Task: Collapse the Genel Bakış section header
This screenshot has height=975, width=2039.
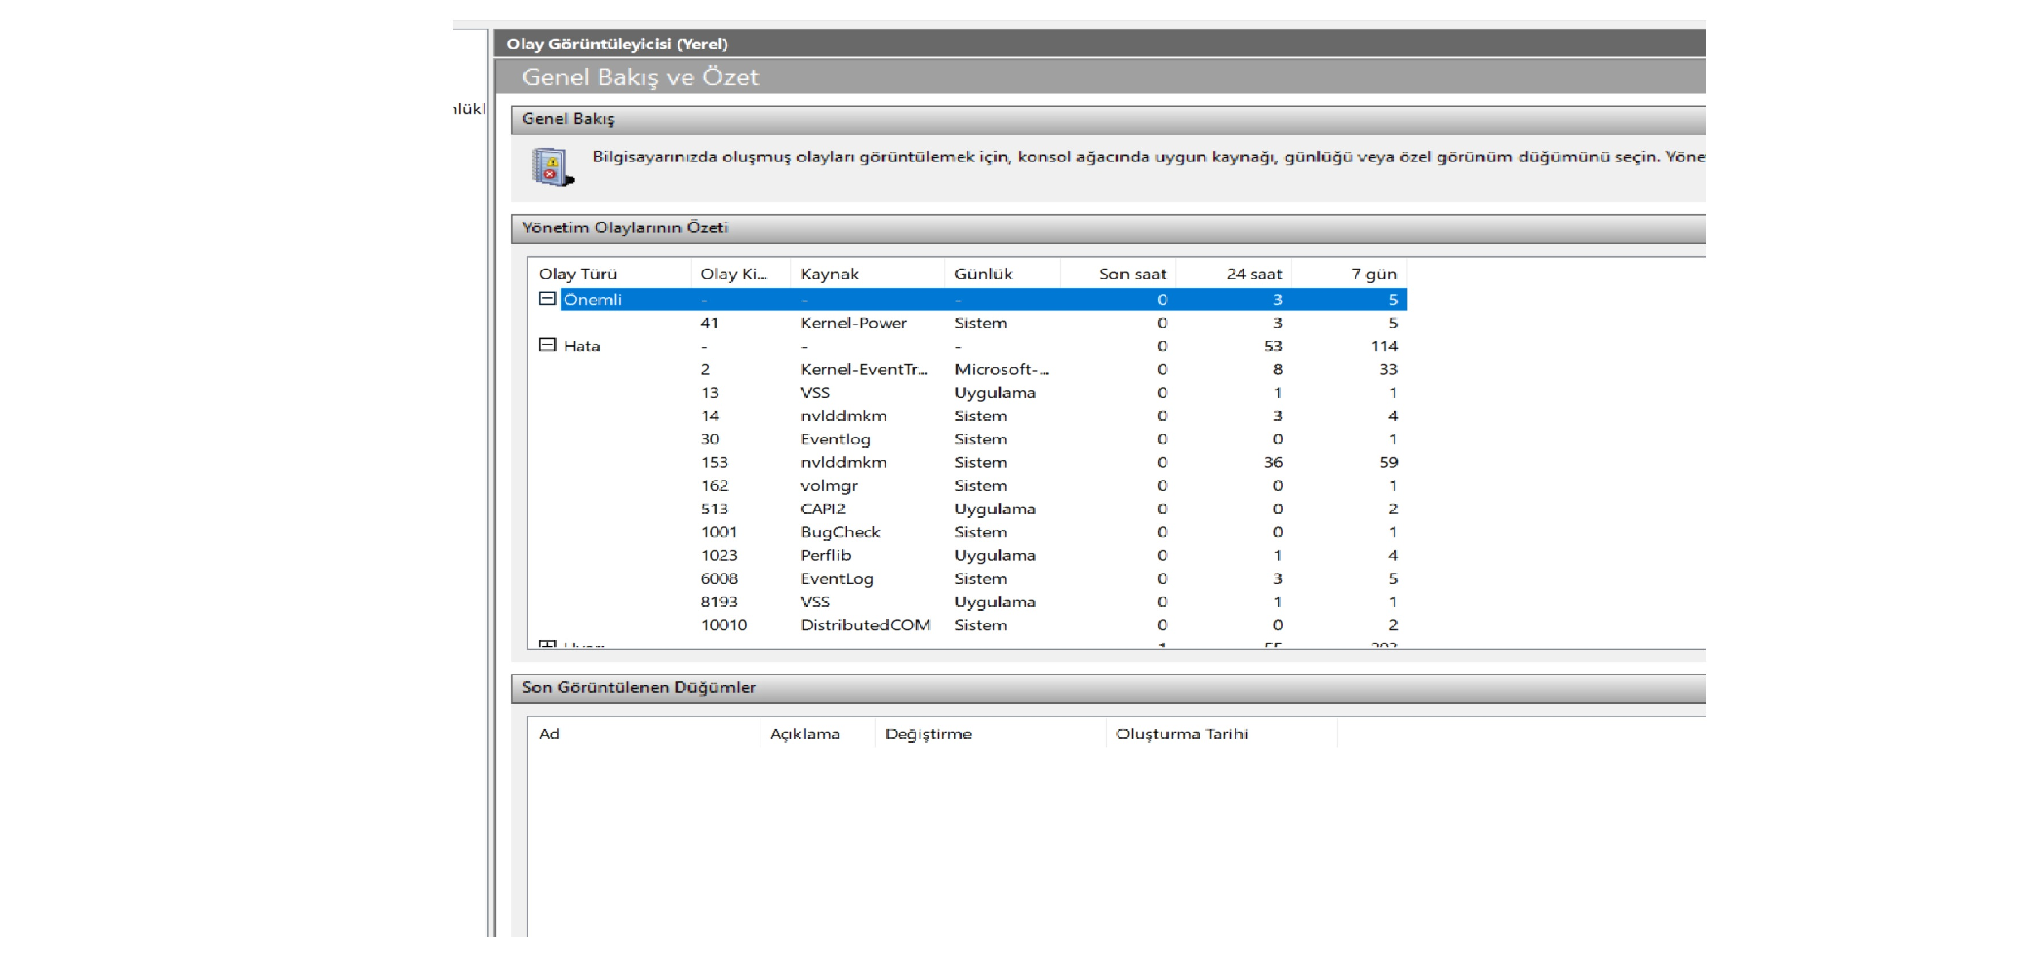Action: click(x=1108, y=119)
